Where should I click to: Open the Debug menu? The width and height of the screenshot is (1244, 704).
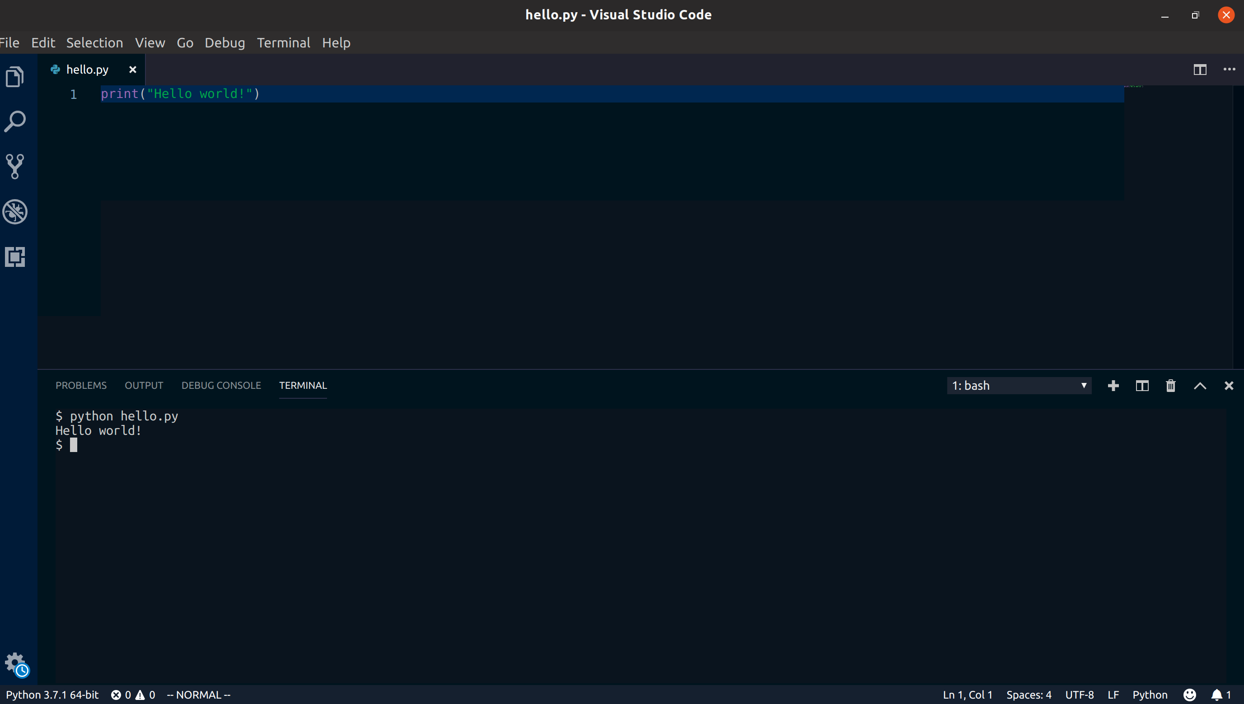click(224, 42)
